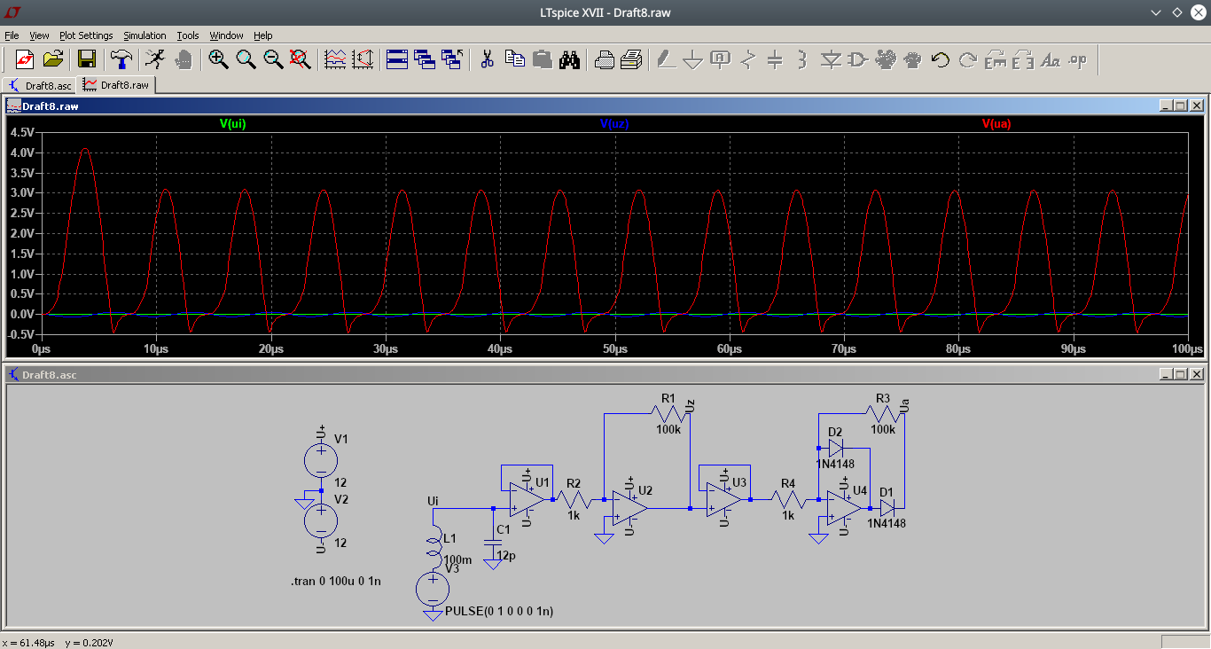Screen dimensions: 1211x649
Task: Click the New Schematic icon
Action: 25,59
